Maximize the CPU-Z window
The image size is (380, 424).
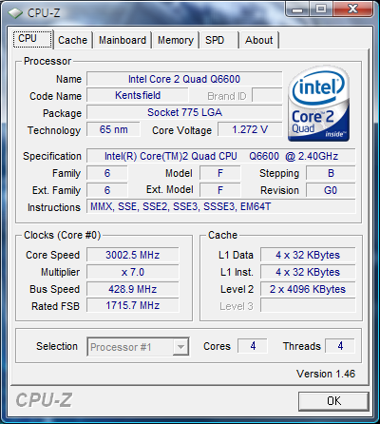click(321, 10)
